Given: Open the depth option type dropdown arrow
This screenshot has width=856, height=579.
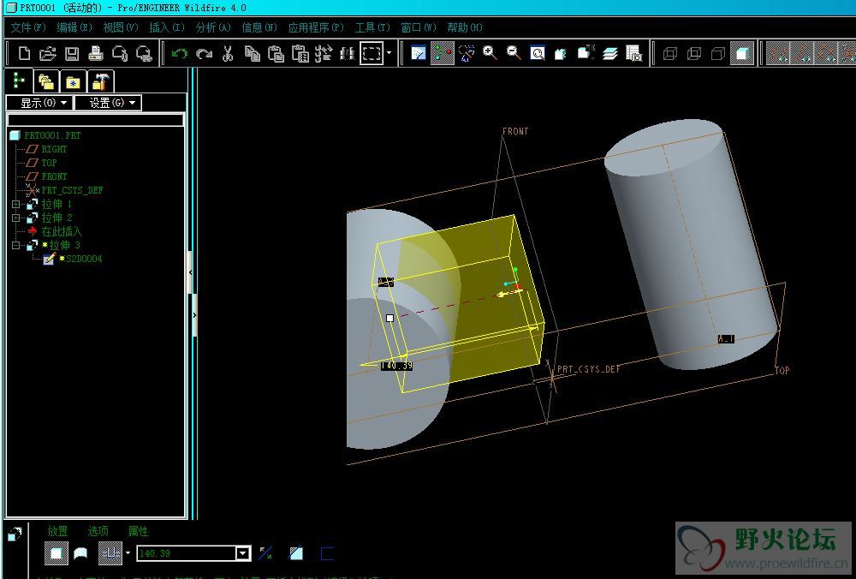Looking at the screenshot, I should 128,552.
